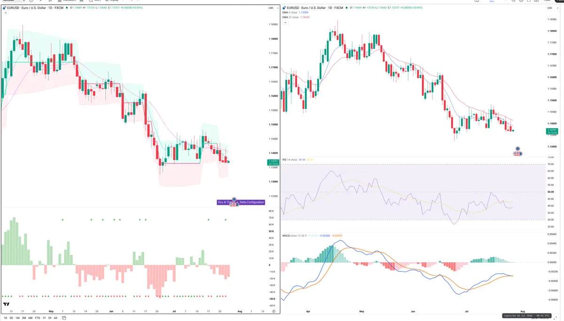Select the 1M range button
This screenshot has width=564, height=321.
coord(17,318)
